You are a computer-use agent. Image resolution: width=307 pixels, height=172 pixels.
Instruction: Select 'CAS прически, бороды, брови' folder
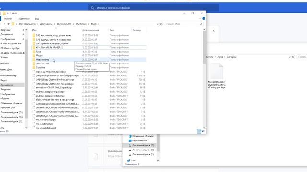tap(89, 43)
